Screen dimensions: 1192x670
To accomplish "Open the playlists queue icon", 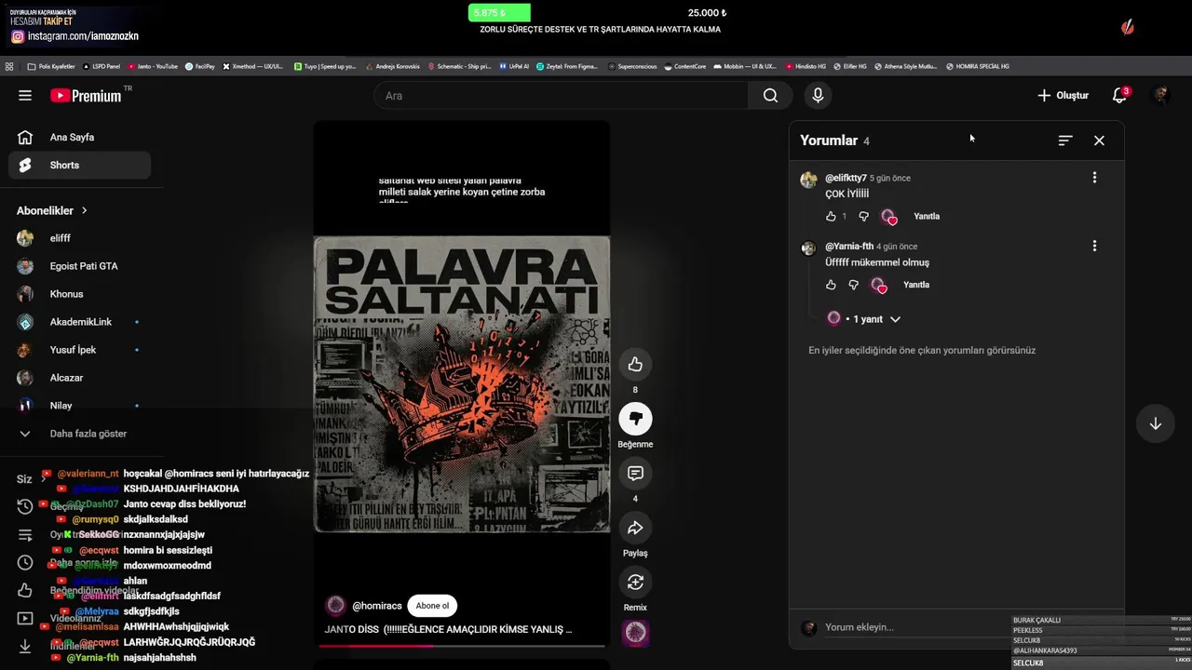I will tap(25, 535).
